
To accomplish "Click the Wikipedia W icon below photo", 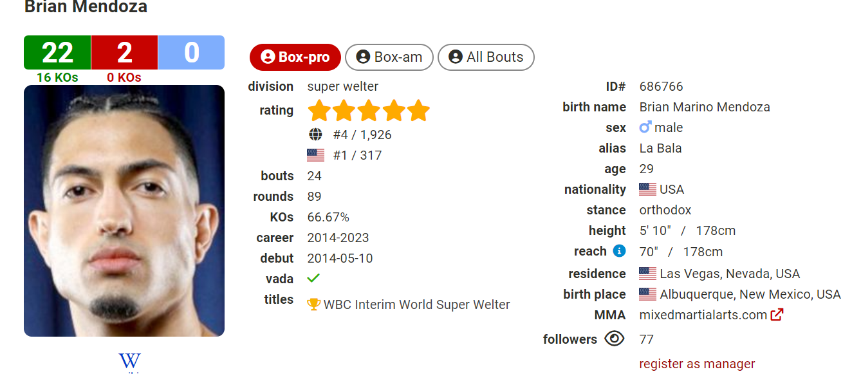I will pos(129,362).
